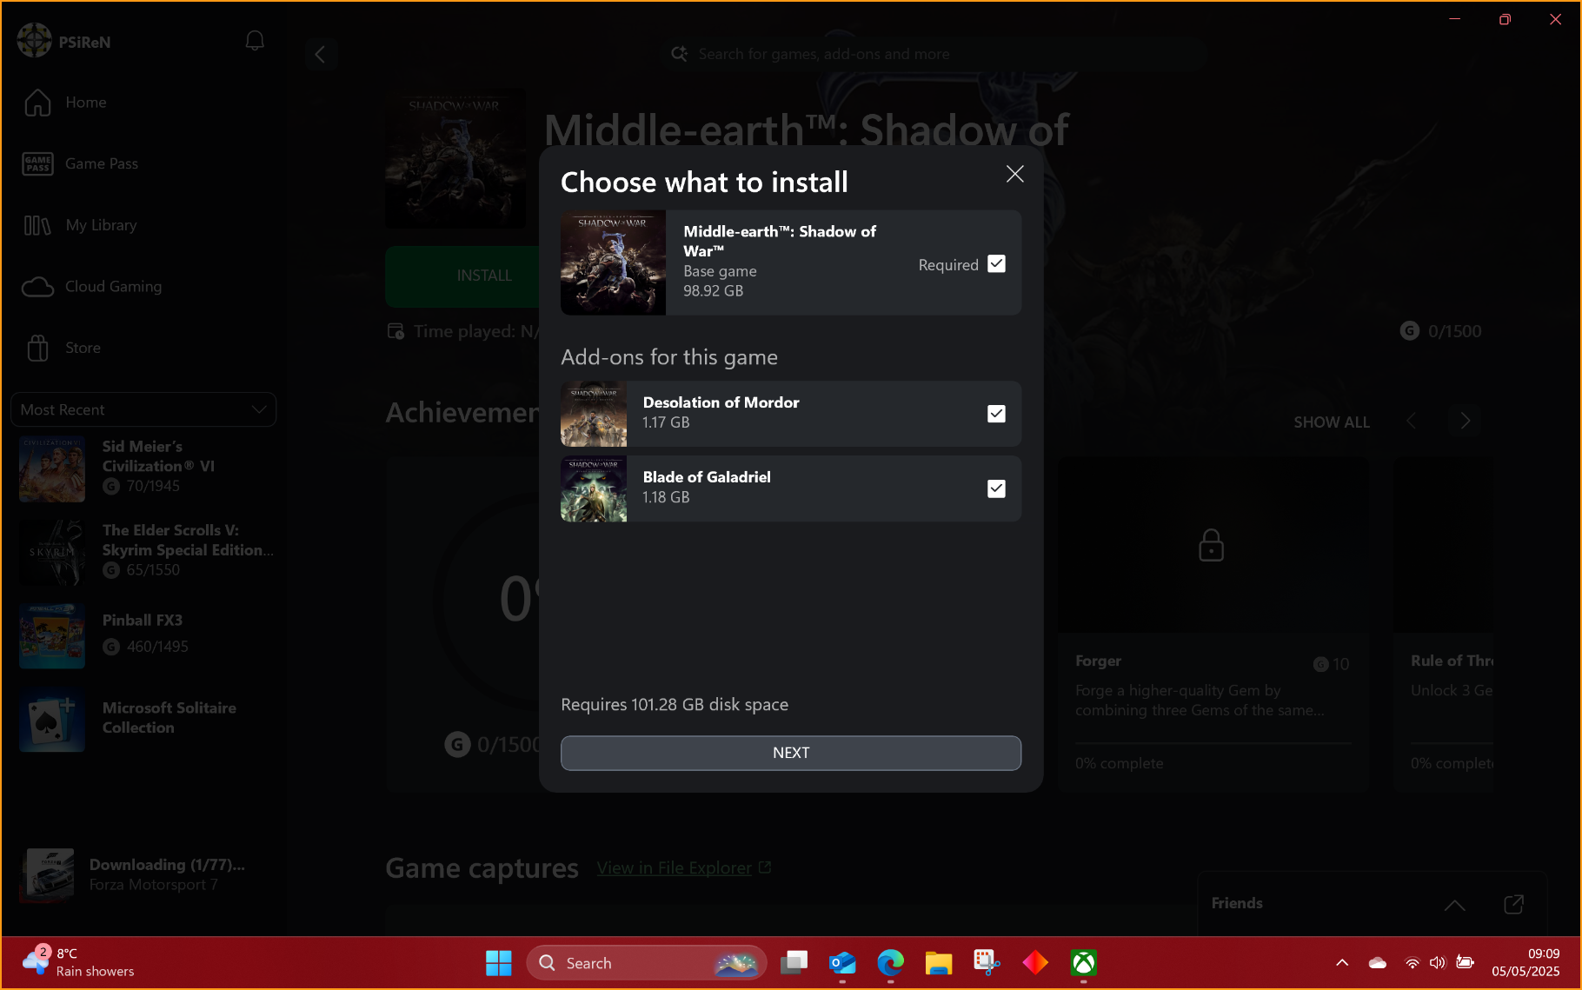Close the Choose what to install dialog
Image resolution: width=1582 pixels, height=990 pixels.
click(x=1014, y=174)
